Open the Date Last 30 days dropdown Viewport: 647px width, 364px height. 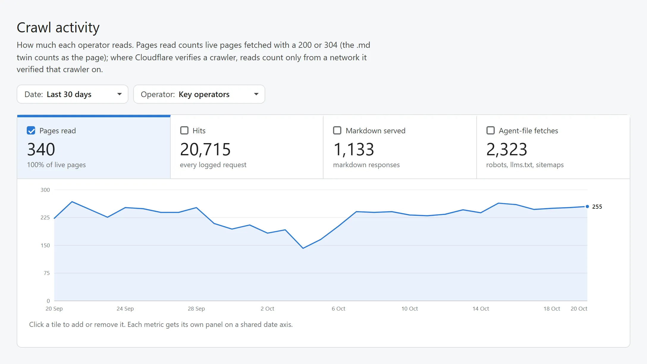(x=73, y=94)
